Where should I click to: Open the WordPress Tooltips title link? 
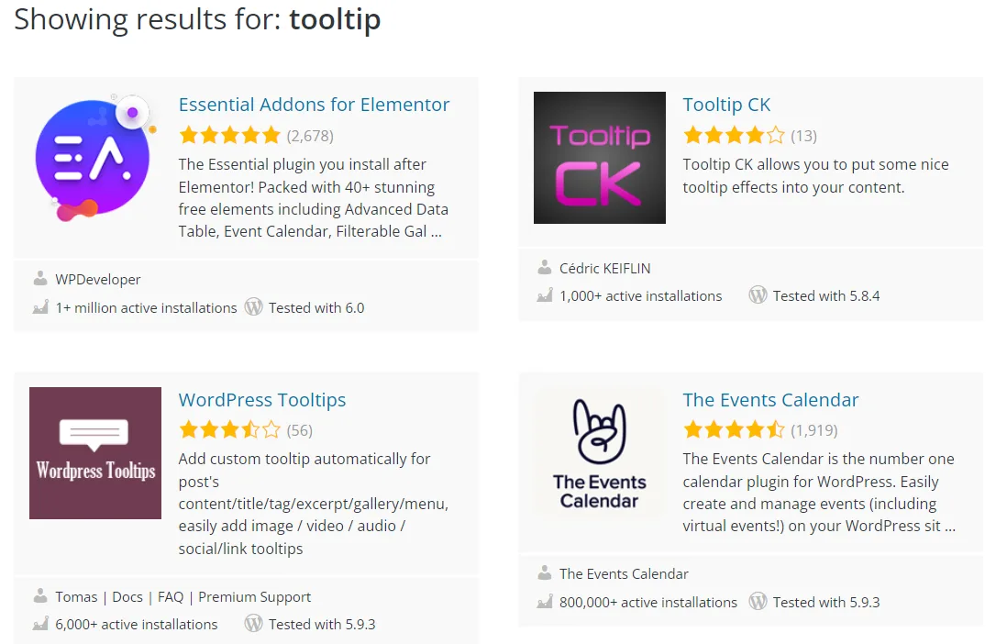pos(262,400)
